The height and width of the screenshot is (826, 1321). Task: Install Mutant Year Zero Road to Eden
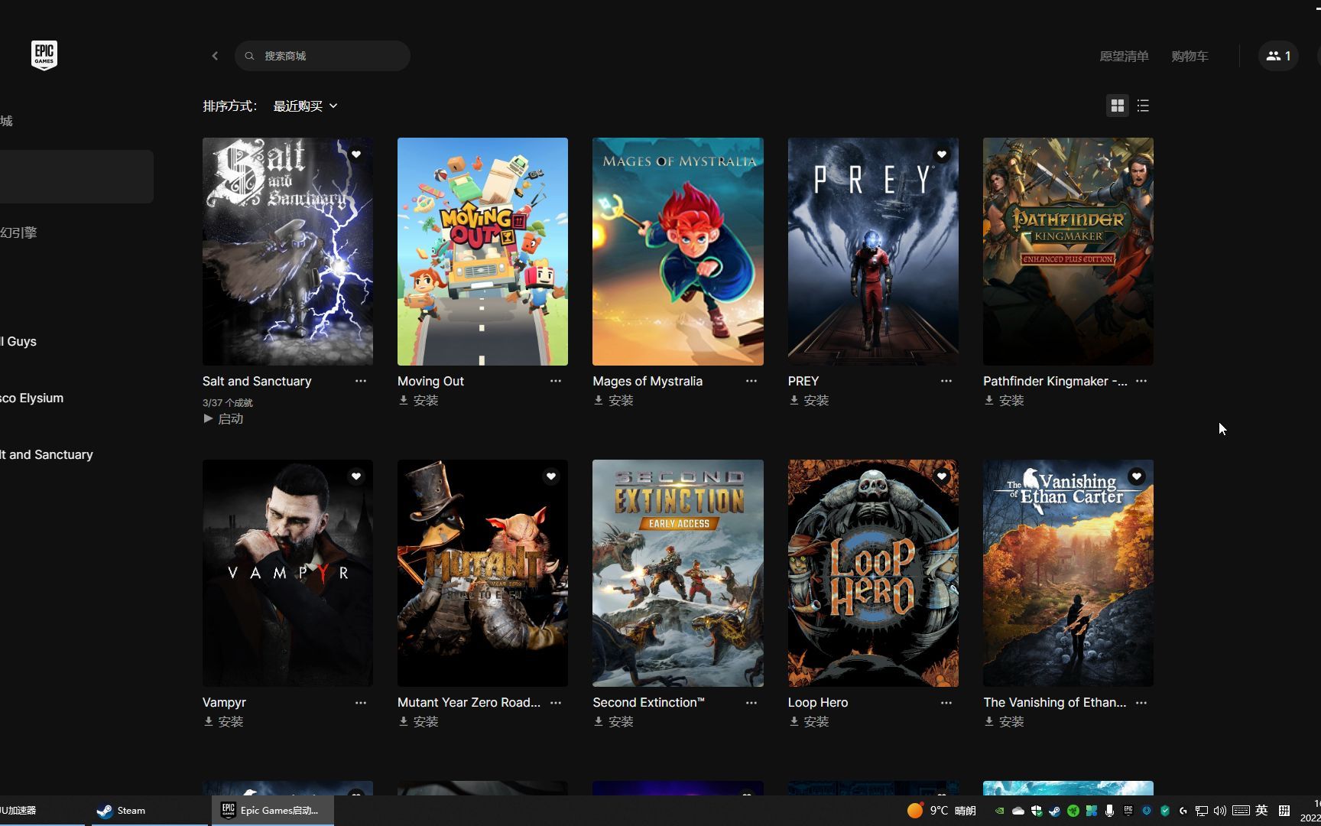[x=418, y=721]
